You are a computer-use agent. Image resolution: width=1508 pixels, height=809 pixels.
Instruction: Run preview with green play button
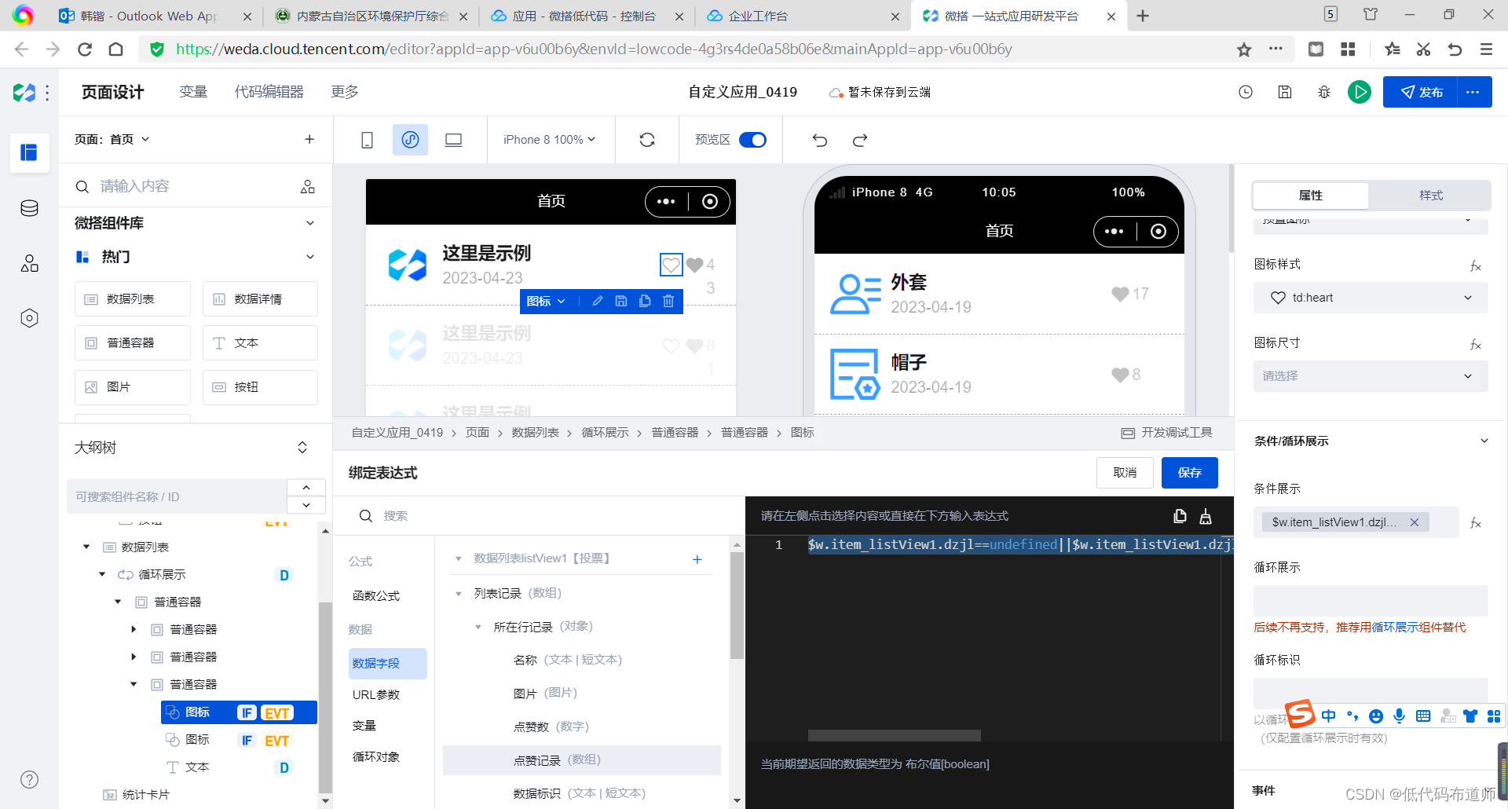pyautogui.click(x=1360, y=92)
